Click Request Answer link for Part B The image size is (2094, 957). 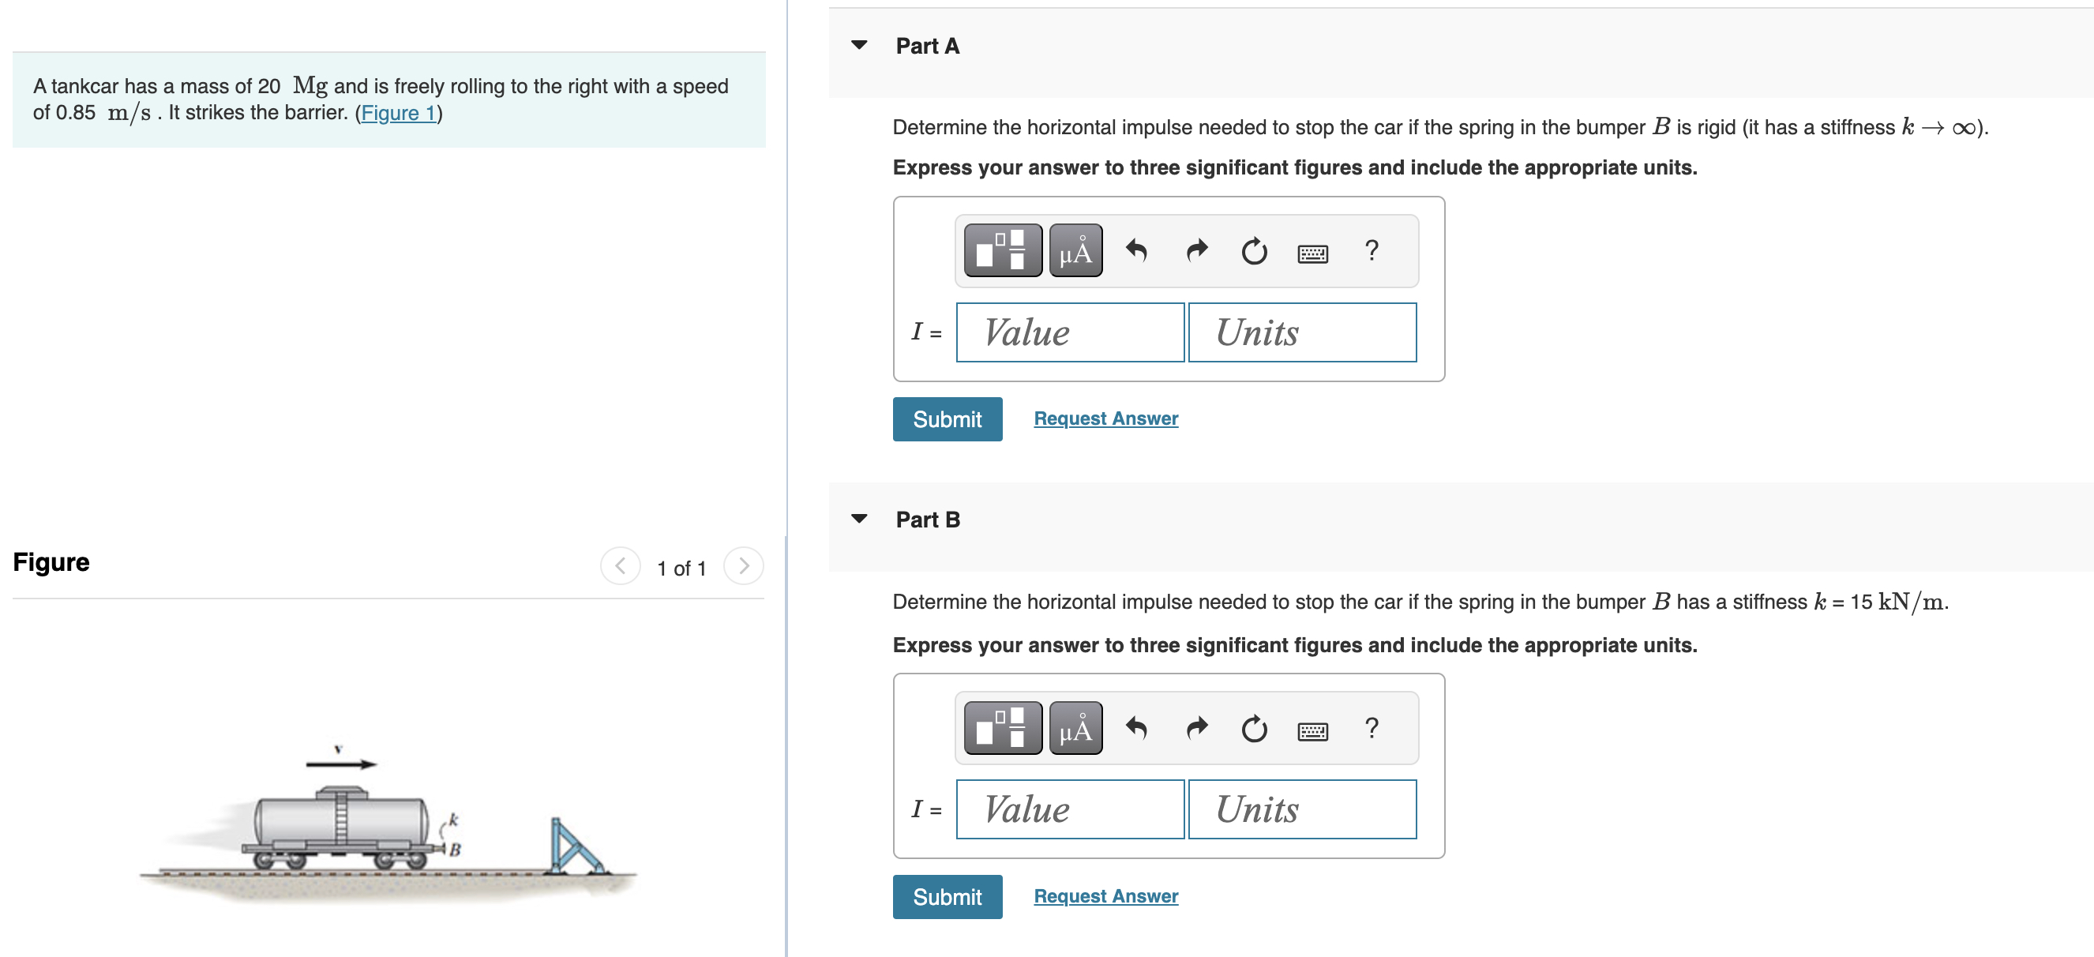pos(1105,895)
